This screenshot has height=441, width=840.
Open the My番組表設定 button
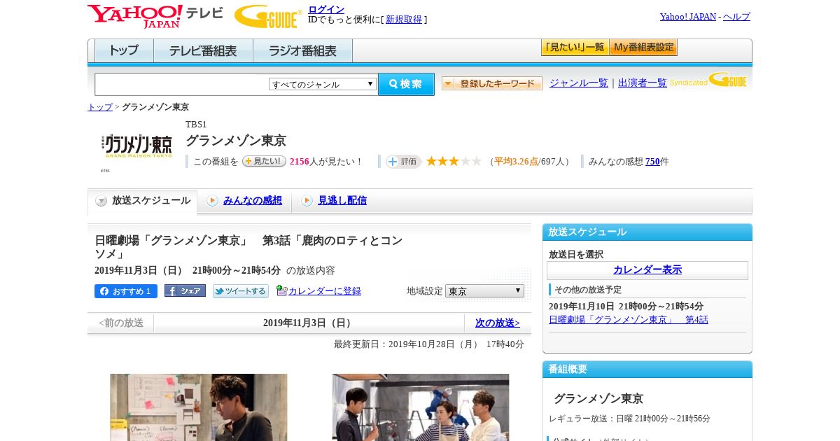[x=643, y=48]
